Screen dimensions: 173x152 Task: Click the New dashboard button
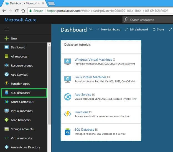(109, 29)
